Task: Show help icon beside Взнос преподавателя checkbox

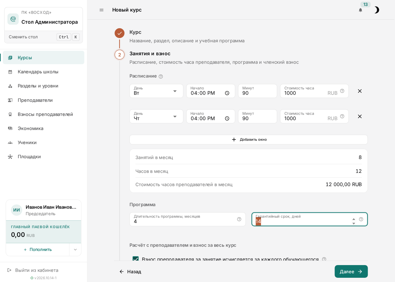Action: tap(324, 259)
